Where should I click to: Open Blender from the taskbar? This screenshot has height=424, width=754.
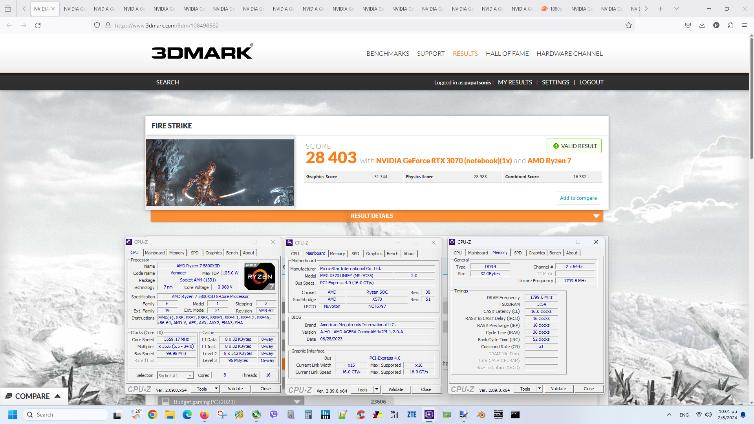[481, 415]
